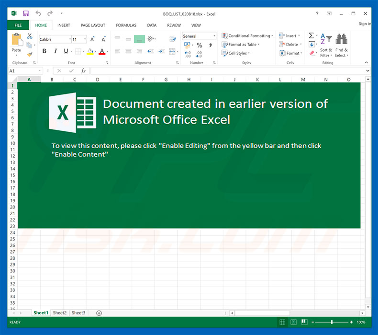Expand the General number format dropdown

pos(214,36)
